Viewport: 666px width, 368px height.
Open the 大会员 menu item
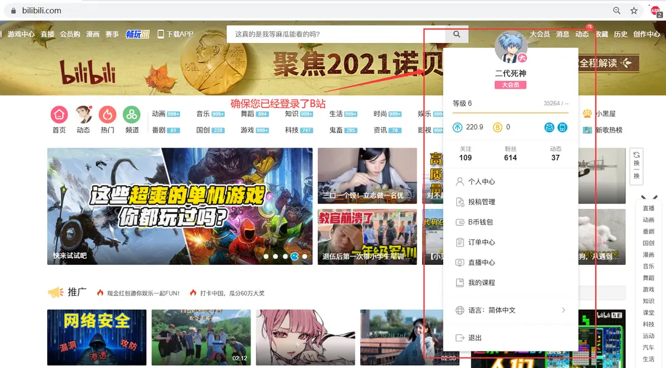click(542, 35)
